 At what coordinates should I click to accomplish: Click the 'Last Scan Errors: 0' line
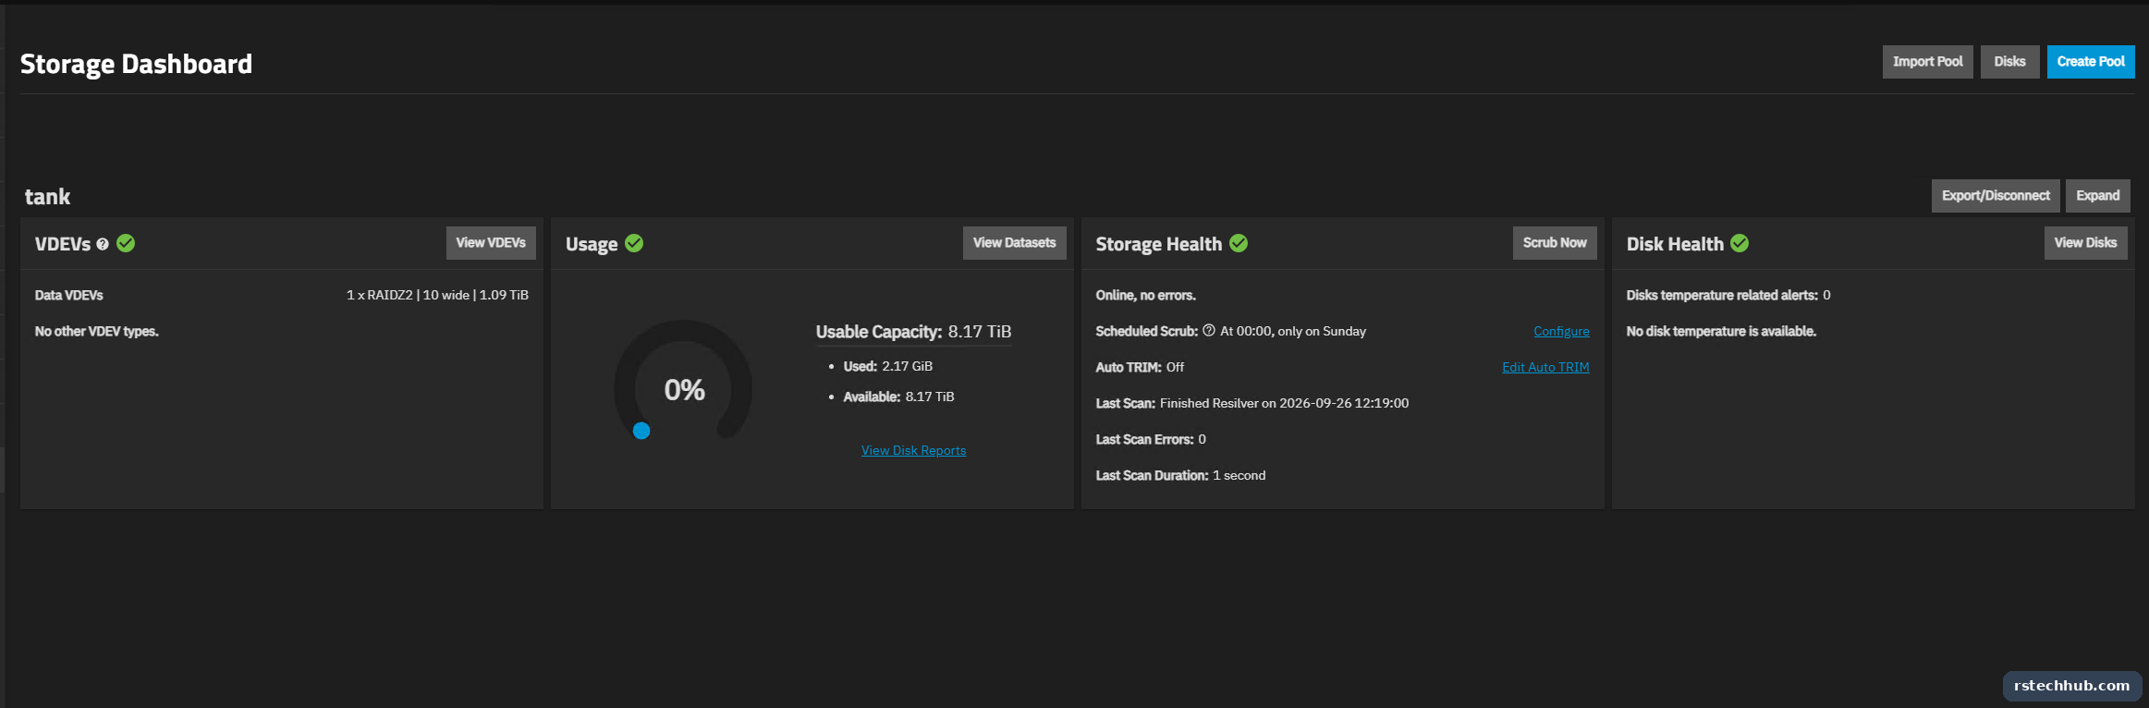click(1151, 439)
